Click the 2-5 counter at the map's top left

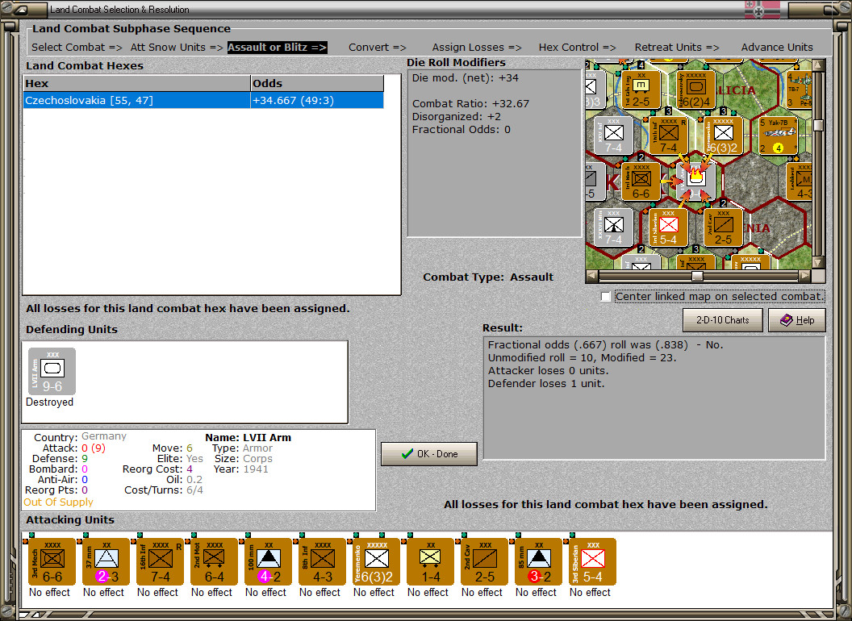(641, 89)
